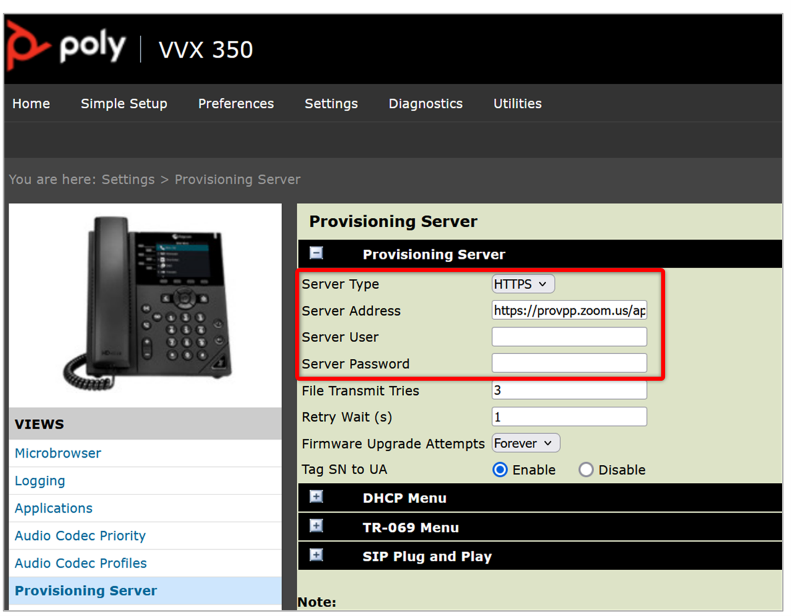Click the Provisioning Server breadcrumb text

237,179
